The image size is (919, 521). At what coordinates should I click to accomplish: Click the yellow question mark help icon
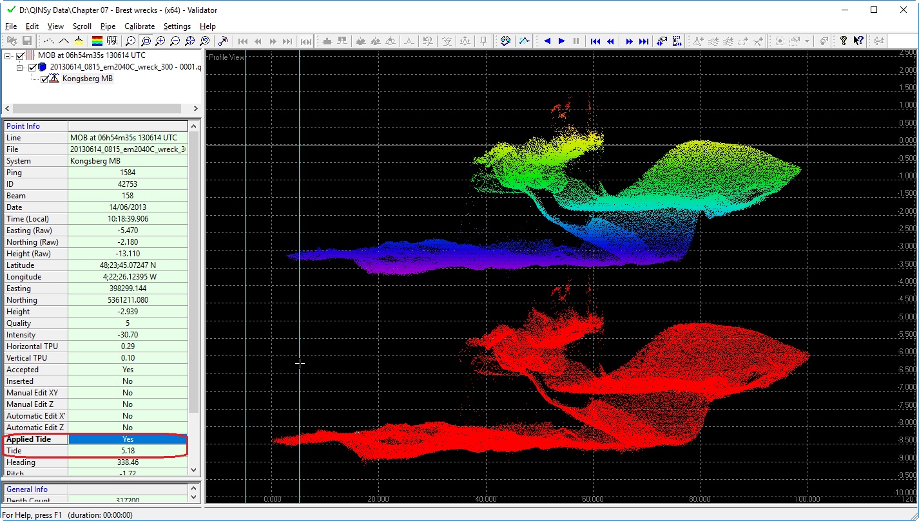843,41
